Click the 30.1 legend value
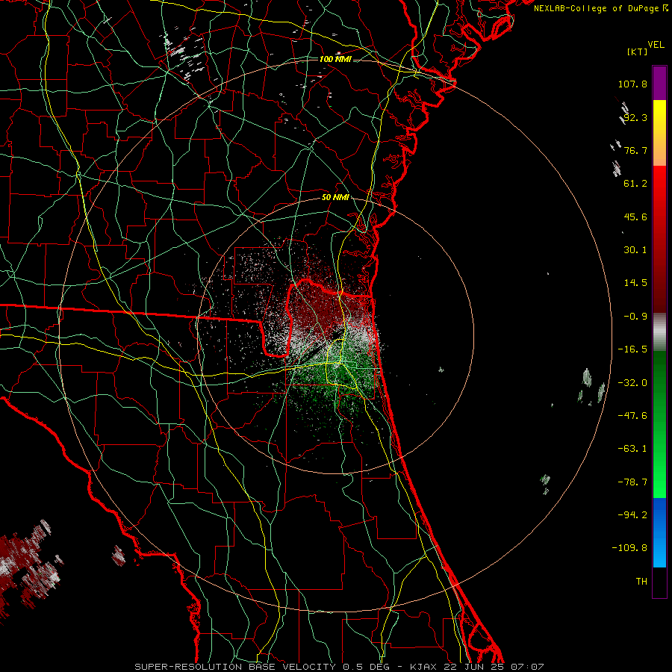 [635, 250]
